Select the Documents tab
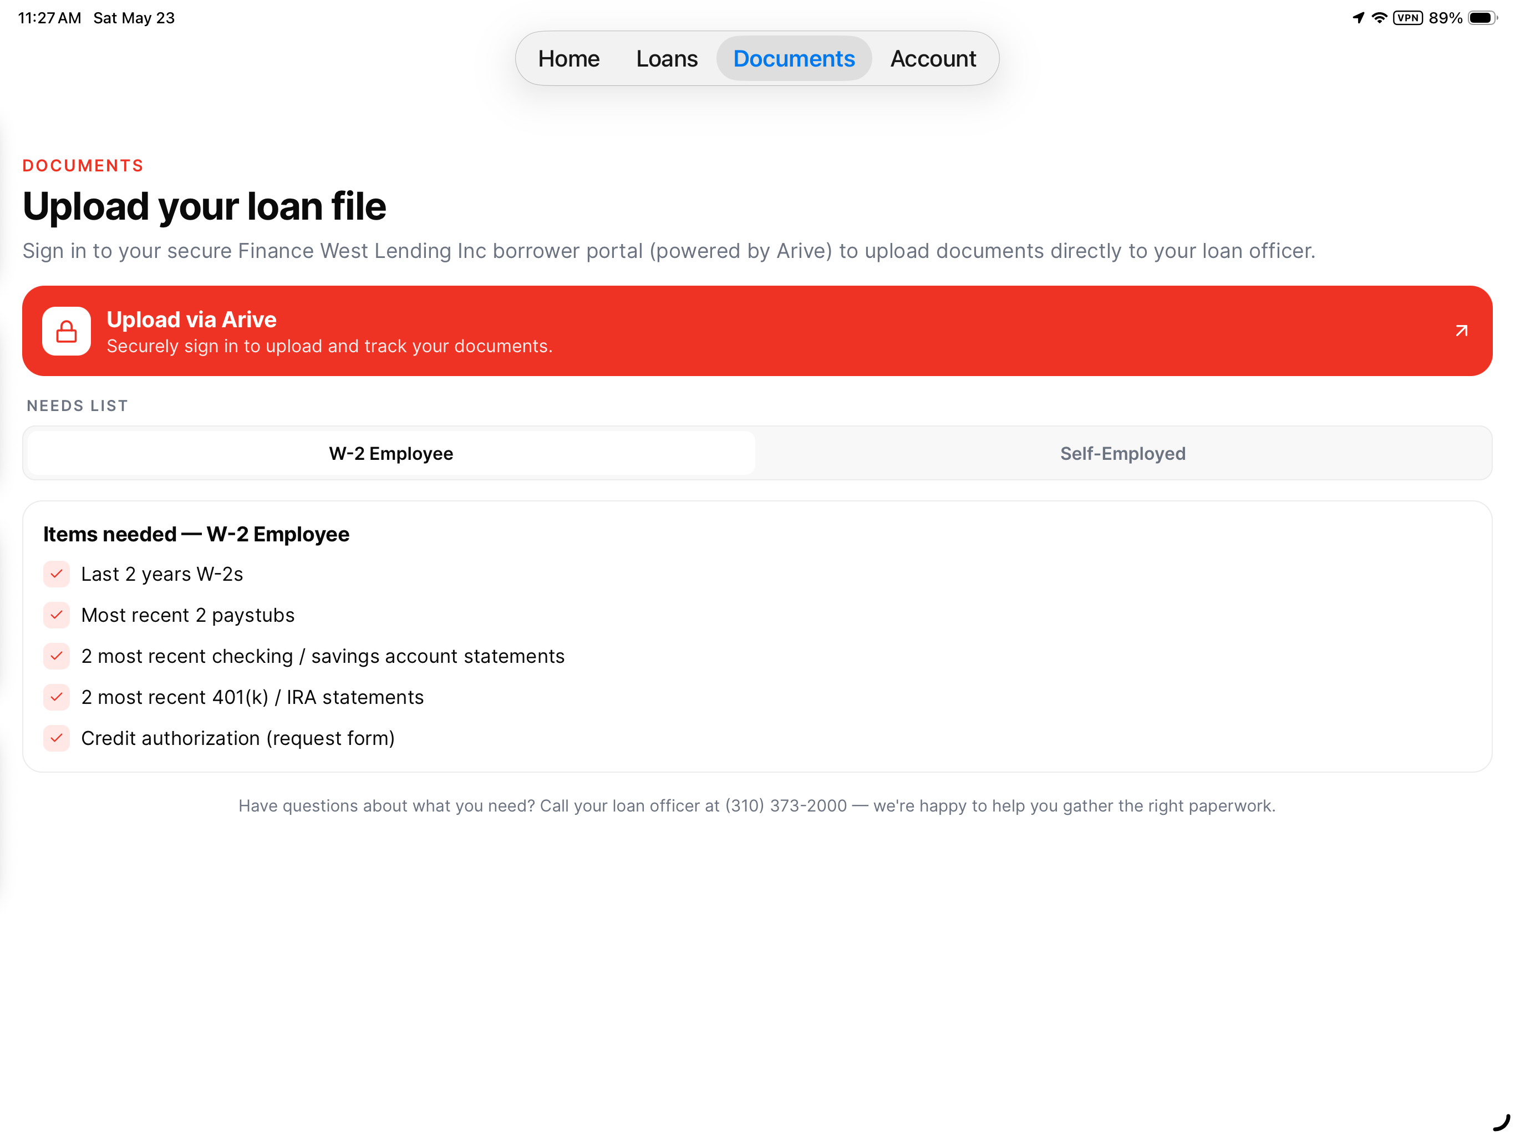This screenshot has height=1136, width=1515. click(794, 58)
